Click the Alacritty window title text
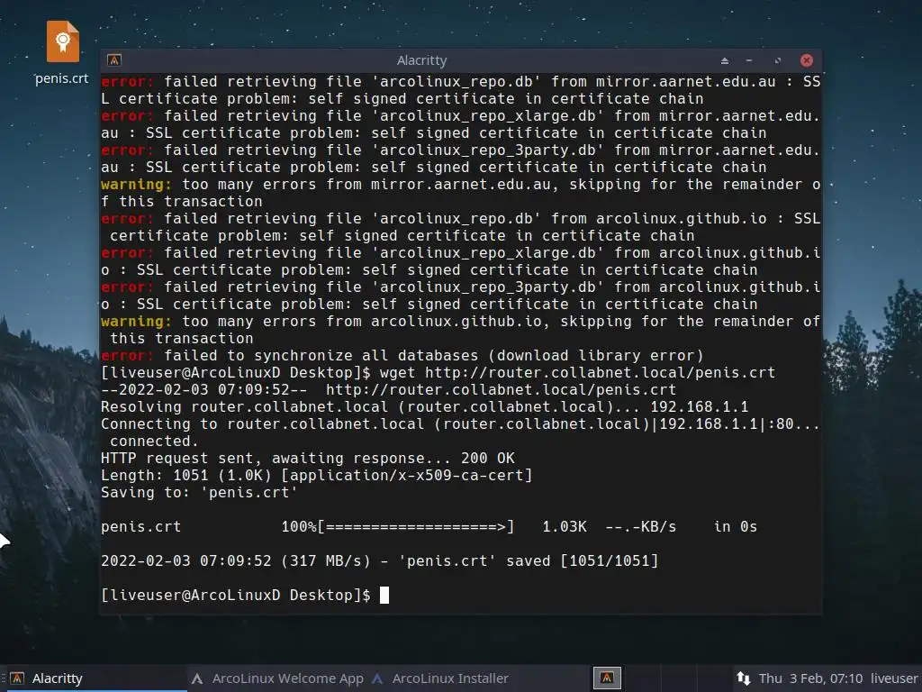This screenshot has height=692, width=922. coord(421,60)
